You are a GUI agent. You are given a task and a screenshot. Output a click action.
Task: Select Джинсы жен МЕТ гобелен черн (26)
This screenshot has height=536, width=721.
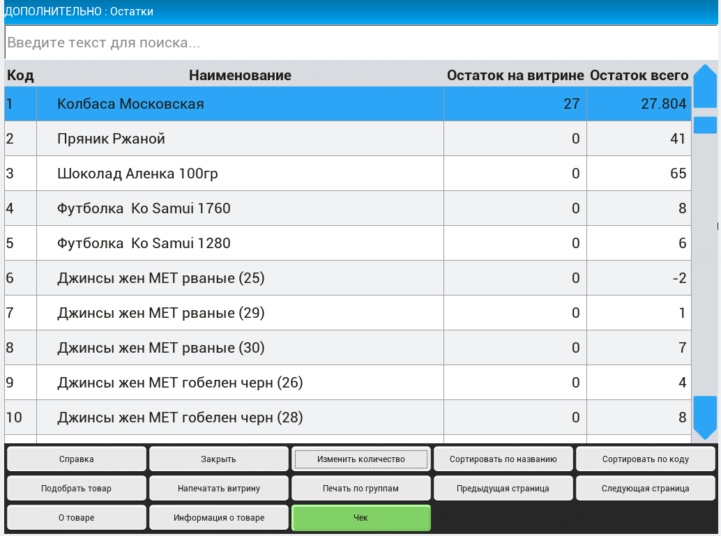tap(348, 383)
